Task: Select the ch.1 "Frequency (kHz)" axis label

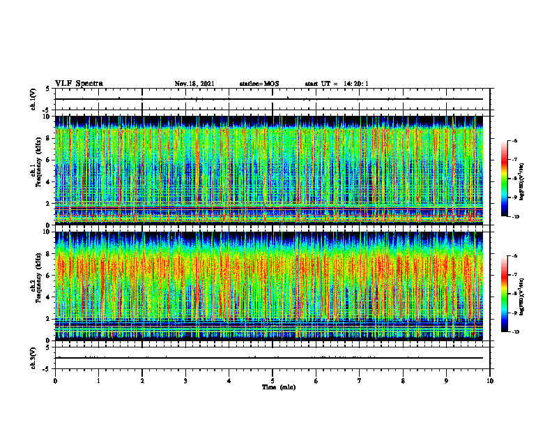Action: tap(39, 162)
